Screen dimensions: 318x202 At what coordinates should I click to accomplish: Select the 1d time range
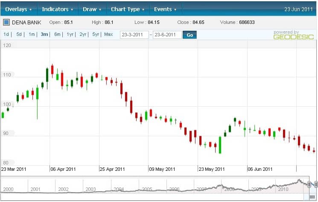point(6,35)
